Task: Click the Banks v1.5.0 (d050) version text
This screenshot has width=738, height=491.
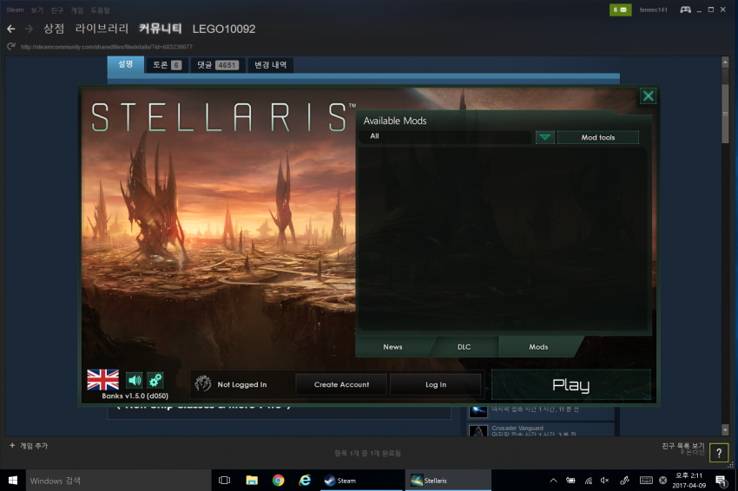Action: [135, 396]
